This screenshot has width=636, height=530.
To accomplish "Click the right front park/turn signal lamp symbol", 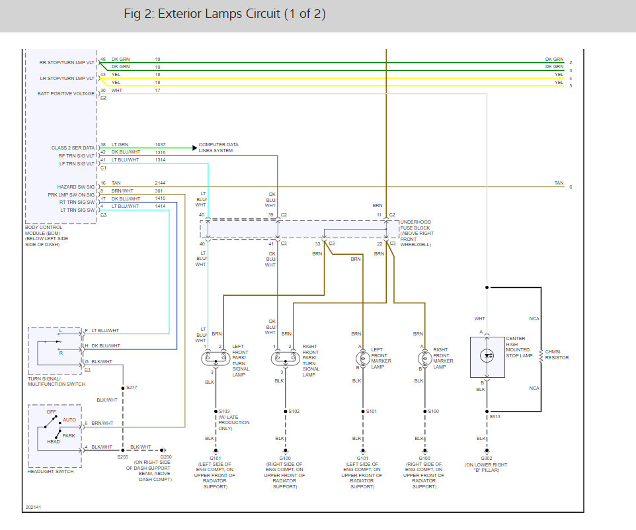I will (285, 358).
